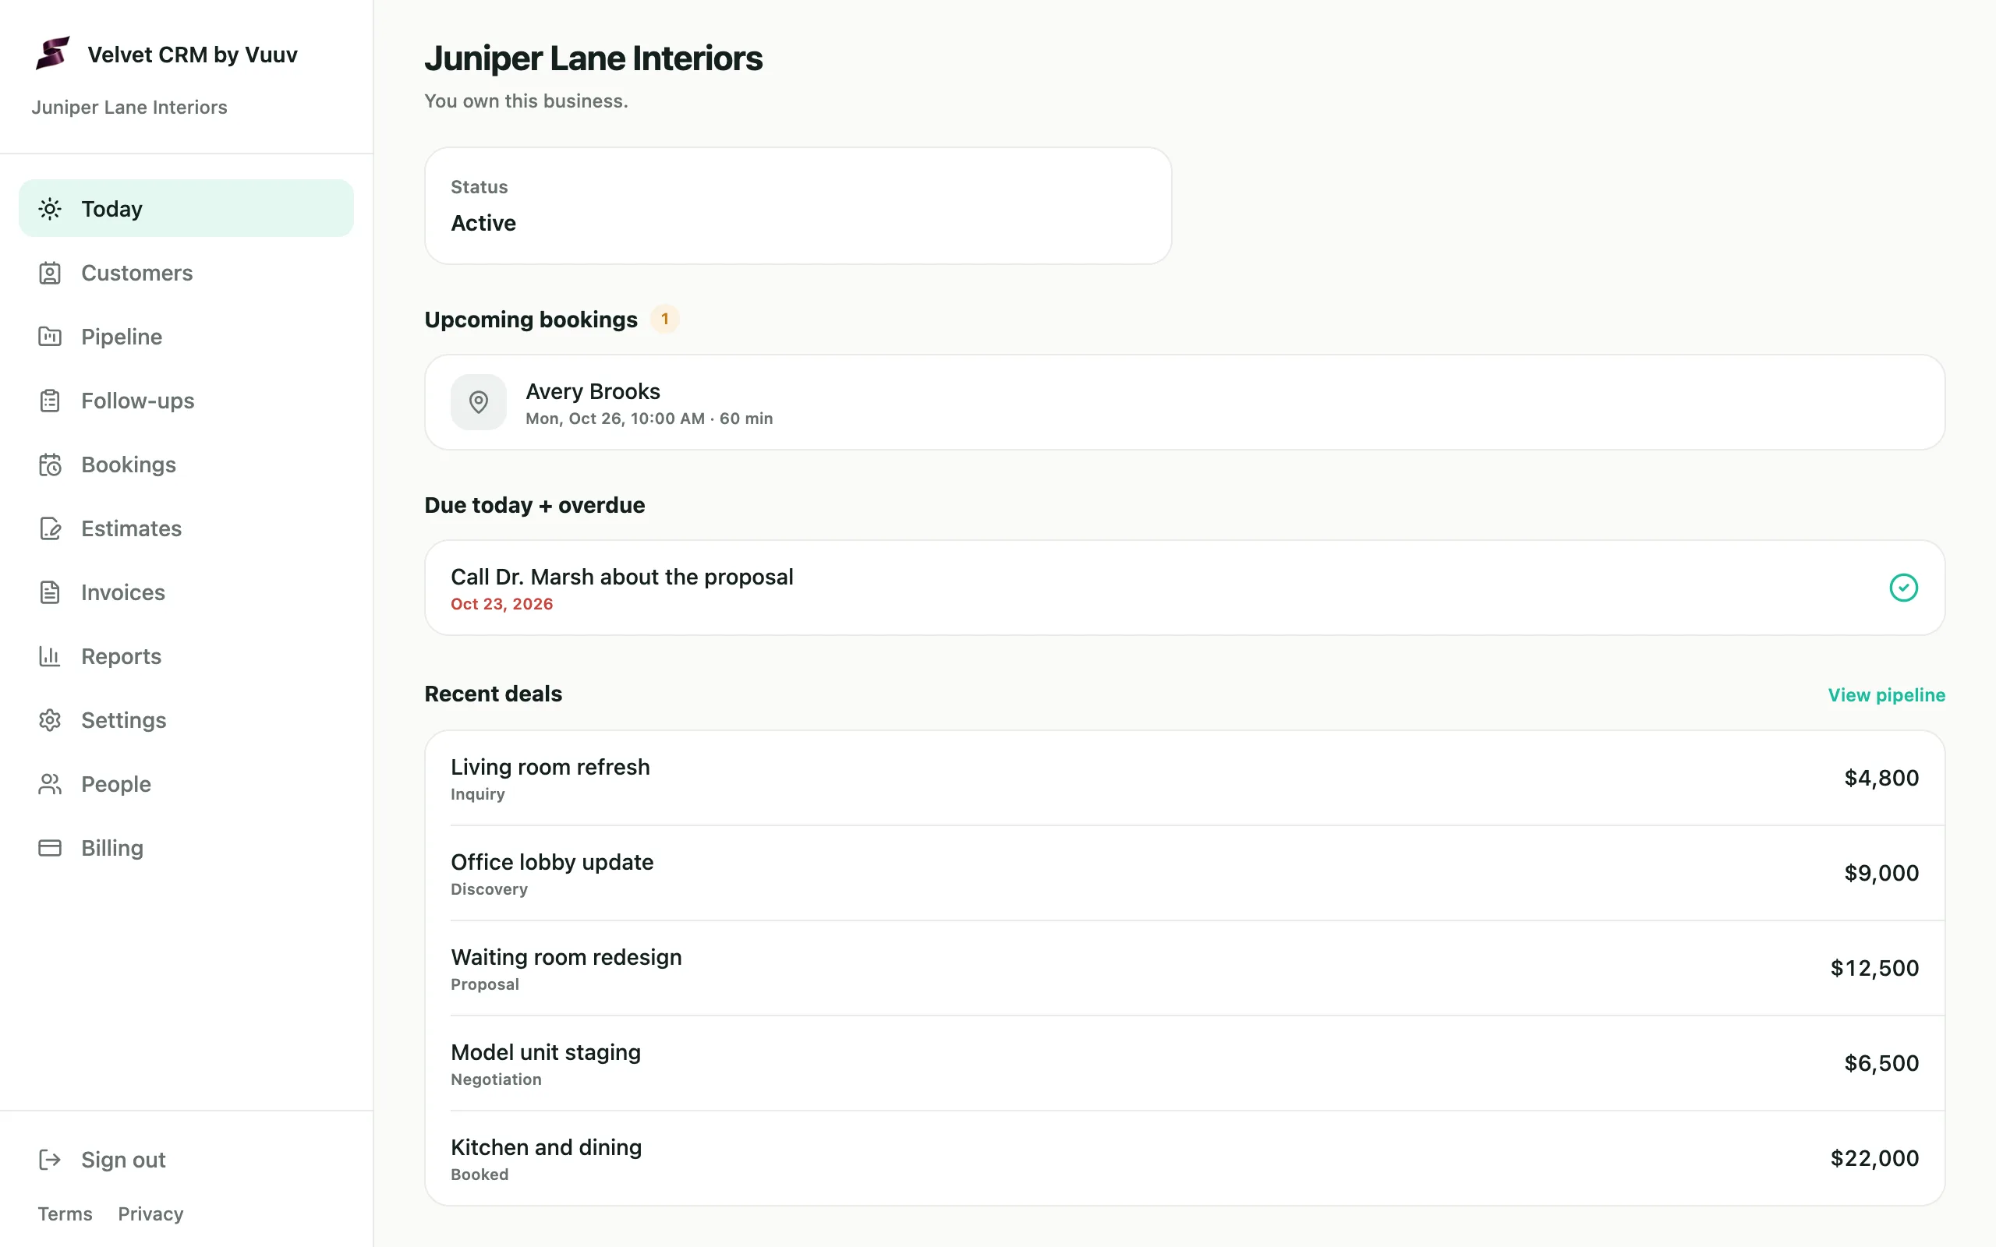Click the Follow-ups clipboard icon
The height and width of the screenshot is (1247, 1996).
(x=51, y=401)
